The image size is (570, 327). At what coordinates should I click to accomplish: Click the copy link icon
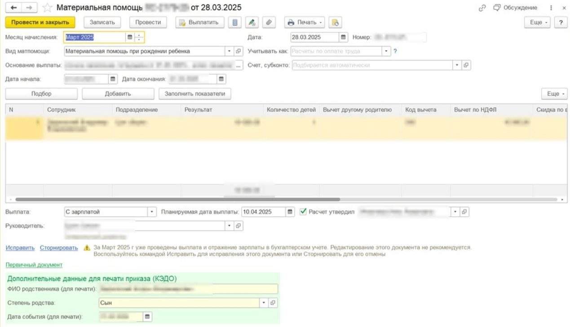tap(482, 8)
